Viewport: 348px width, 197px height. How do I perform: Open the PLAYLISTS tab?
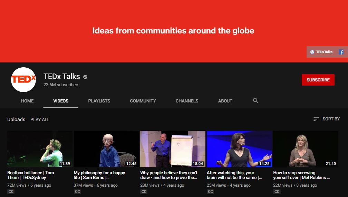99,101
